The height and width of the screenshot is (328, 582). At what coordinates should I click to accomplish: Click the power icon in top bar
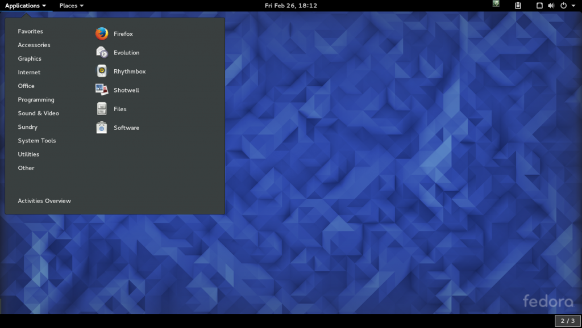coord(563,6)
